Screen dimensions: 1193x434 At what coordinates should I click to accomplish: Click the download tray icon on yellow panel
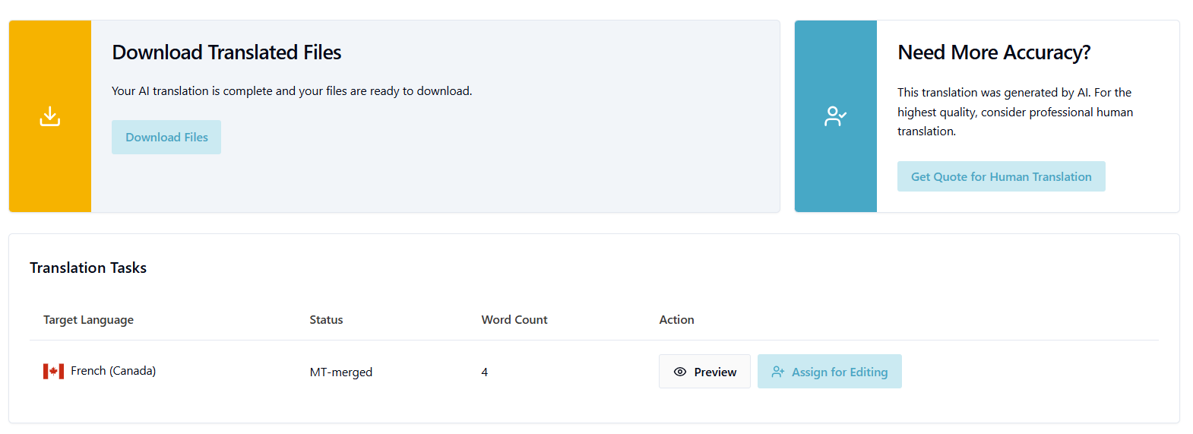tap(50, 116)
